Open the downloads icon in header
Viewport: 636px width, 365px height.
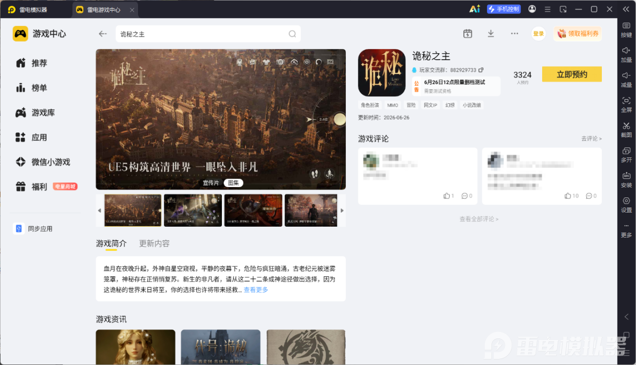pyautogui.click(x=491, y=34)
